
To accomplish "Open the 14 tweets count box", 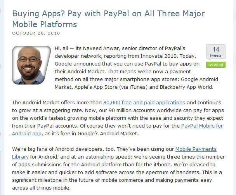I will 216,52.
